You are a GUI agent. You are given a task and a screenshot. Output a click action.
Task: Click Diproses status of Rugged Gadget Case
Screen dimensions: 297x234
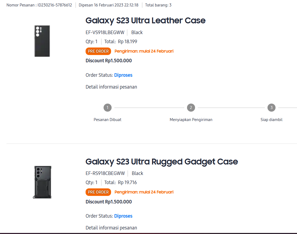point(123,216)
